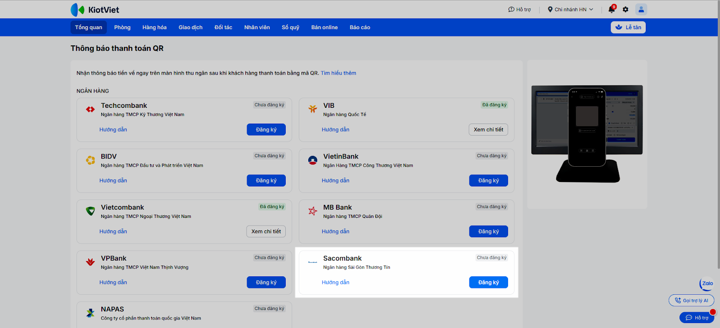Click the VIB bank logo icon
This screenshot has height=328, width=720.
[x=313, y=109]
